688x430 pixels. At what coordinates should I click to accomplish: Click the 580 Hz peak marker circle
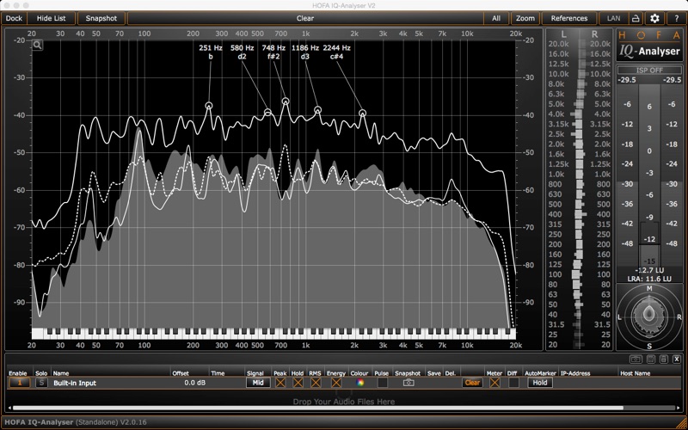(267, 113)
